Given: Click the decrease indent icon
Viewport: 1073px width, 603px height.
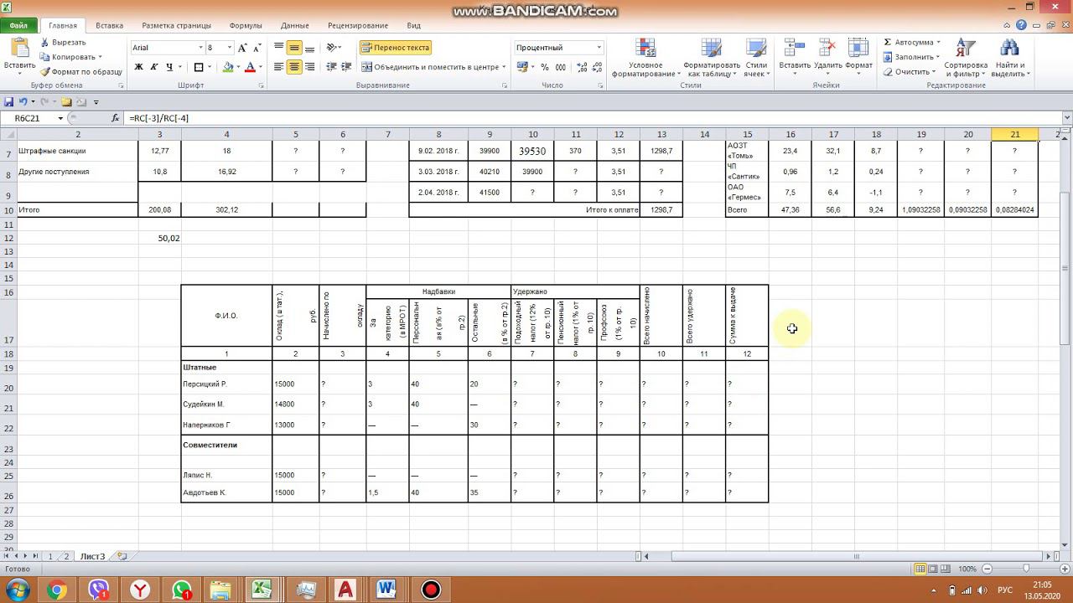Looking at the screenshot, I should point(331,67).
